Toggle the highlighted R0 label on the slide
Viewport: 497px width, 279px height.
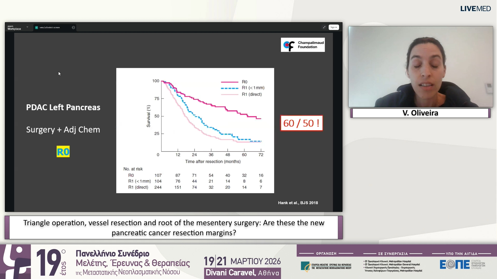coord(63,152)
